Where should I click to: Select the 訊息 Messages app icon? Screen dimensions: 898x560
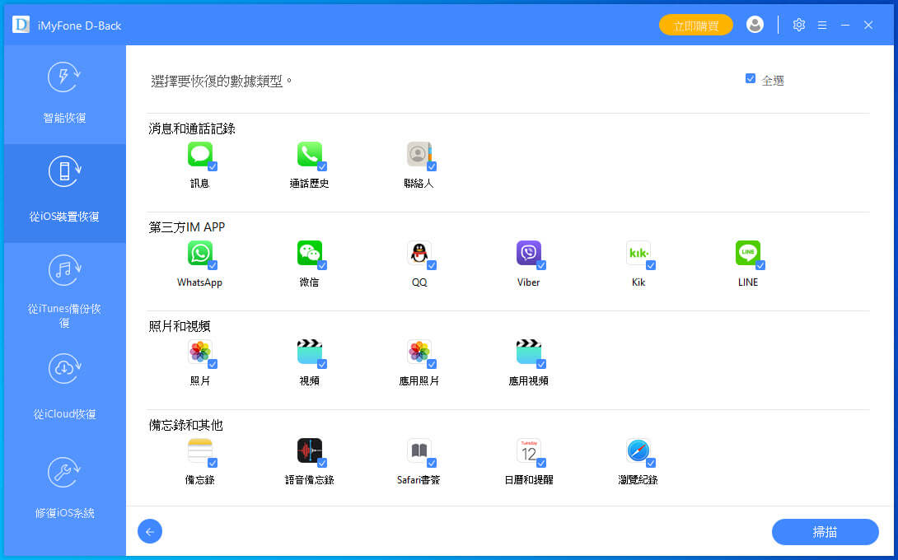200,154
